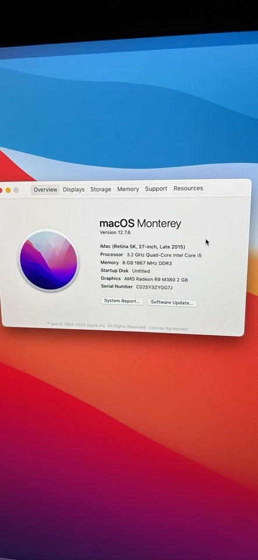Image resolution: width=258 pixels, height=560 pixels.
Task: Click the Processor label
Action: (112, 255)
